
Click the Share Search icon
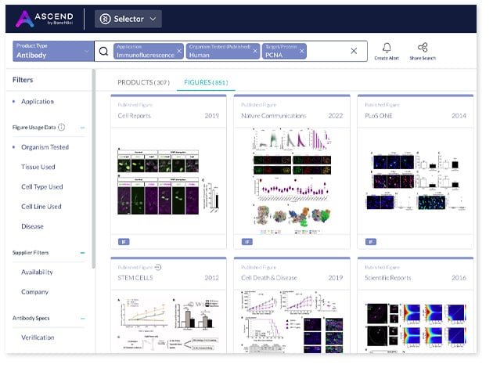(x=423, y=48)
